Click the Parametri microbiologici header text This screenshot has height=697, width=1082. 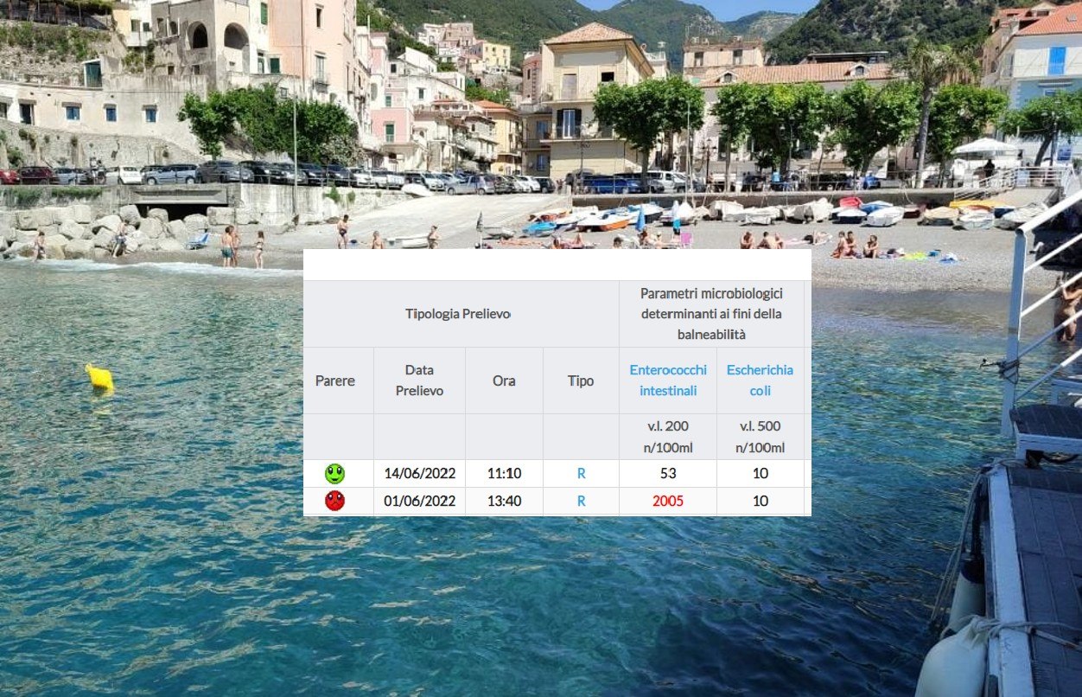tap(711, 314)
